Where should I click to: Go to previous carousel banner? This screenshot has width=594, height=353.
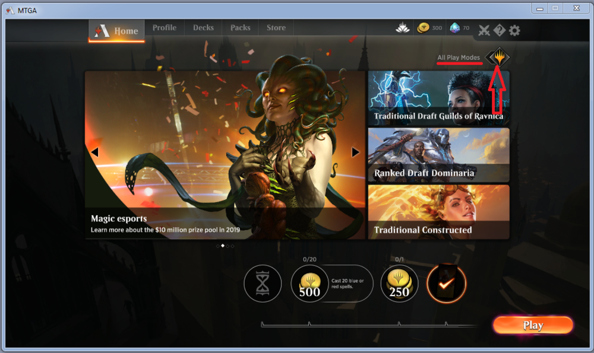click(x=94, y=152)
